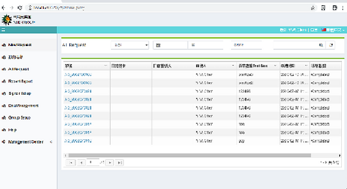Viewport: 347px width, 189px height.
Task: Click the company logo in the header
Action: coord(7,20)
